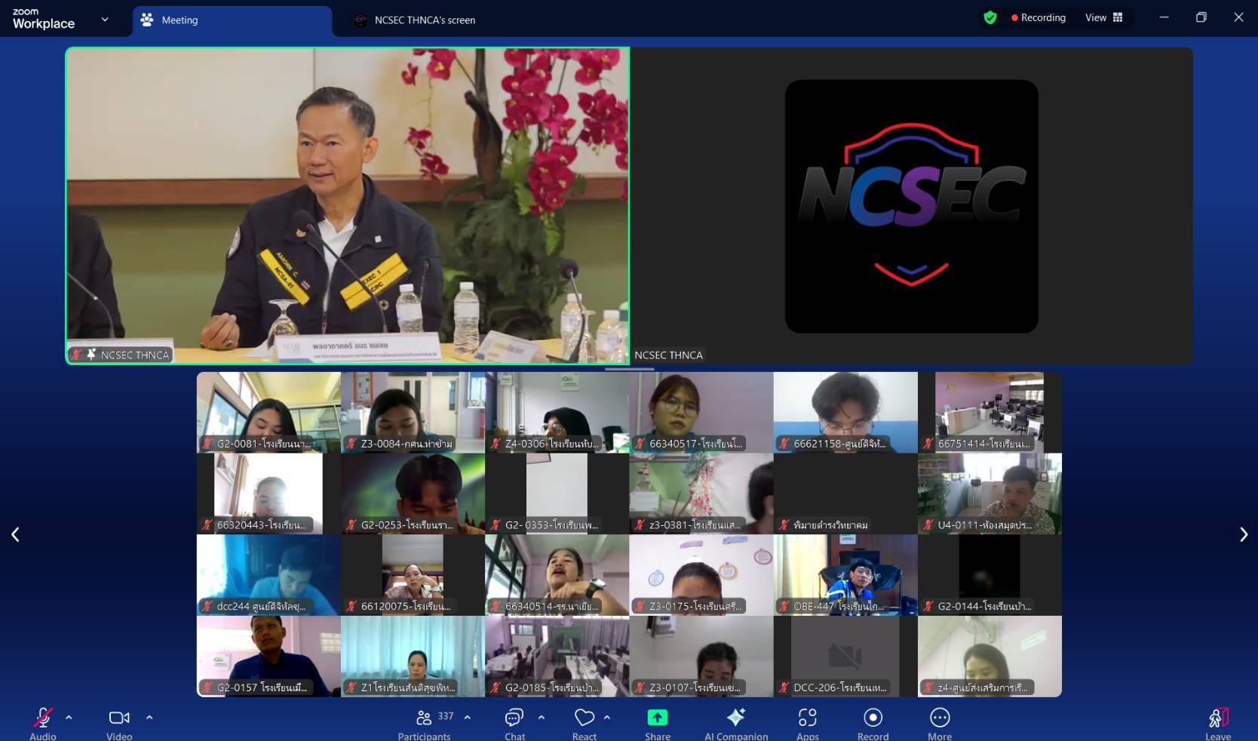
Task: Click the NCSEC THNCA label under logo
Action: 668,355
